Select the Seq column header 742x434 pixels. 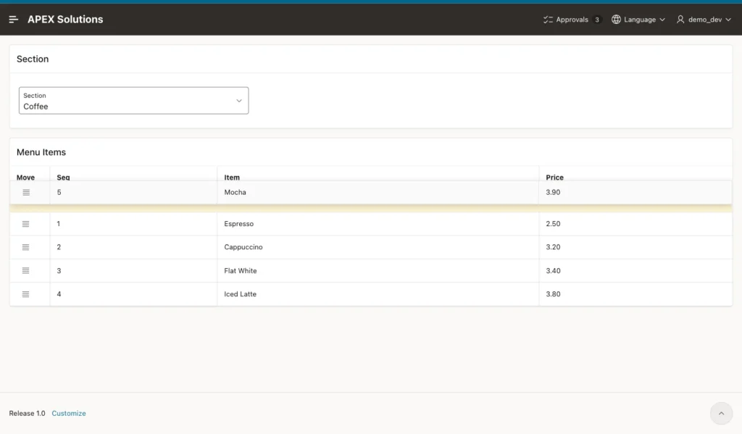coord(64,178)
